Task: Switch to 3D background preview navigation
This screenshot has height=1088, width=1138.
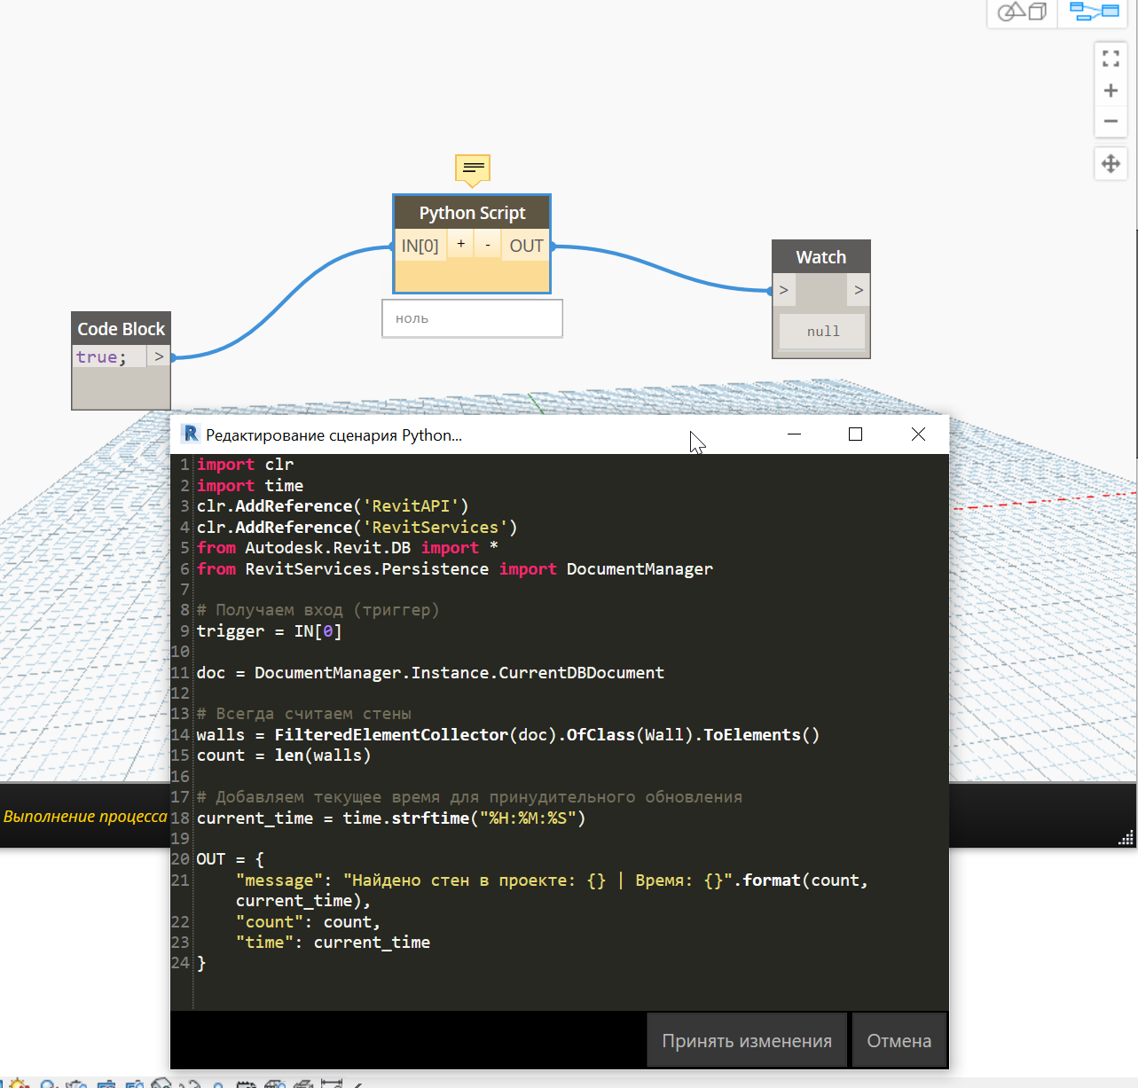Action: tap(1022, 12)
